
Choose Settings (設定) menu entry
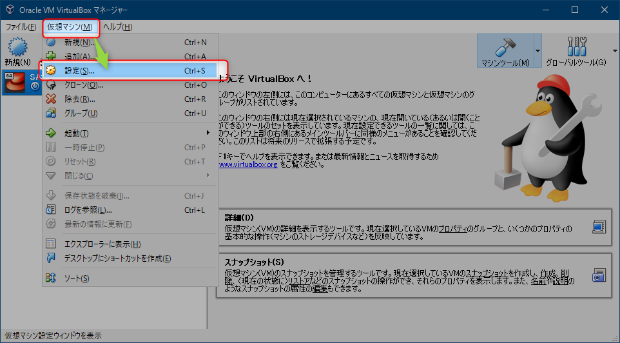(130, 70)
